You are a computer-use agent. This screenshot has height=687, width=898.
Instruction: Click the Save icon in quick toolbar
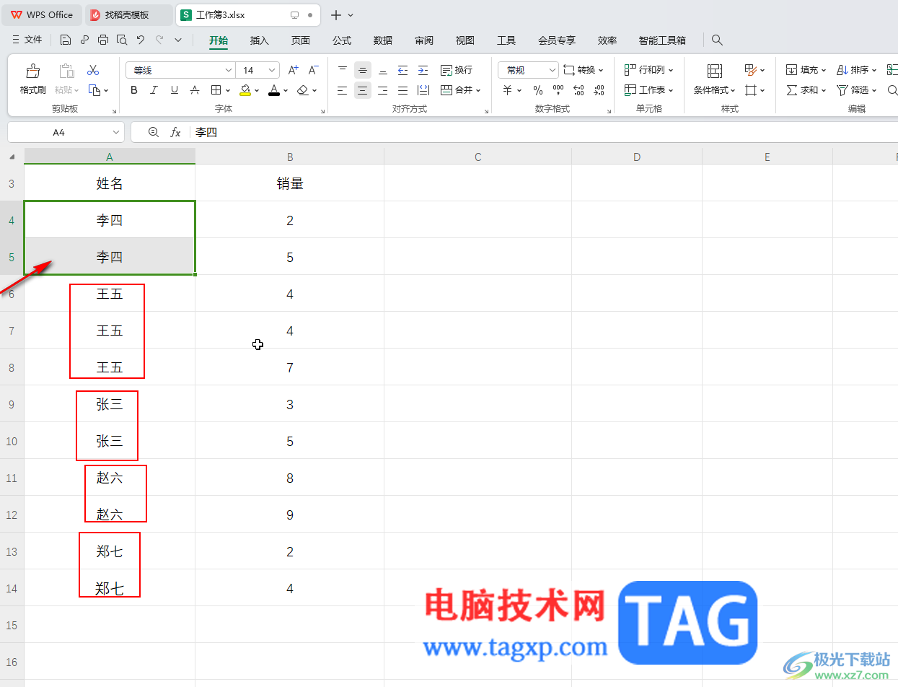point(66,40)
